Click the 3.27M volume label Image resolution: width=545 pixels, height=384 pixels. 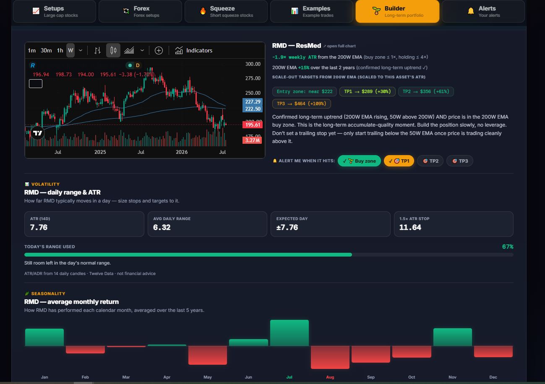[x=253, y=140]
